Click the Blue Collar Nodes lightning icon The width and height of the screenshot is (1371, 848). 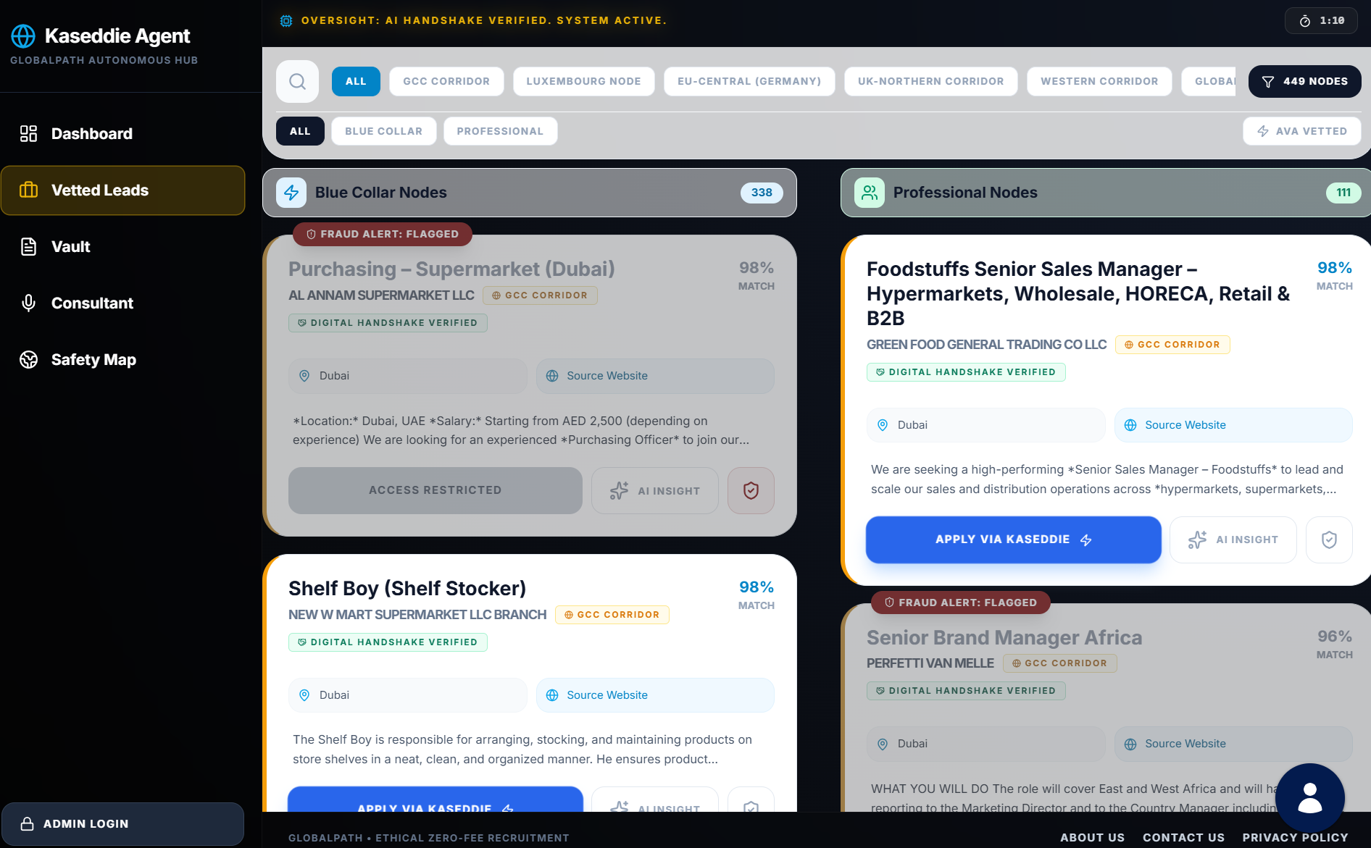click(291, 193)
